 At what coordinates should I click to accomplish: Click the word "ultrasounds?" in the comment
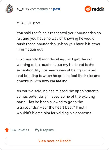coord(28,107)
